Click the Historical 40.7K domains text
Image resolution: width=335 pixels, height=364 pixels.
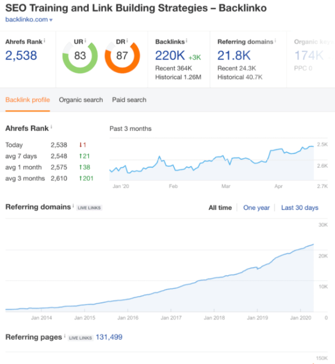tap(240, 77)
